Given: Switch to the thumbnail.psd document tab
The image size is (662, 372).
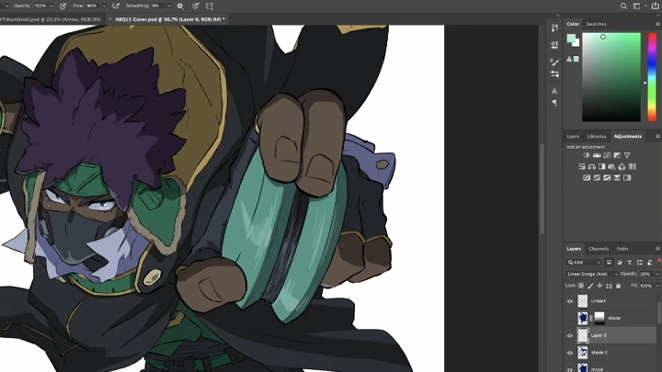Looking at the screenshot, I should (51, 19).
